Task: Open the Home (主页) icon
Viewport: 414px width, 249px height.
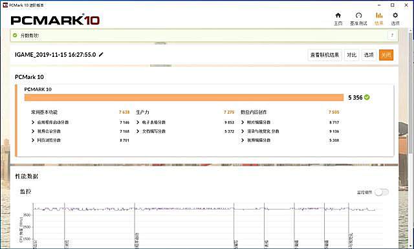Action: [338, 16]
